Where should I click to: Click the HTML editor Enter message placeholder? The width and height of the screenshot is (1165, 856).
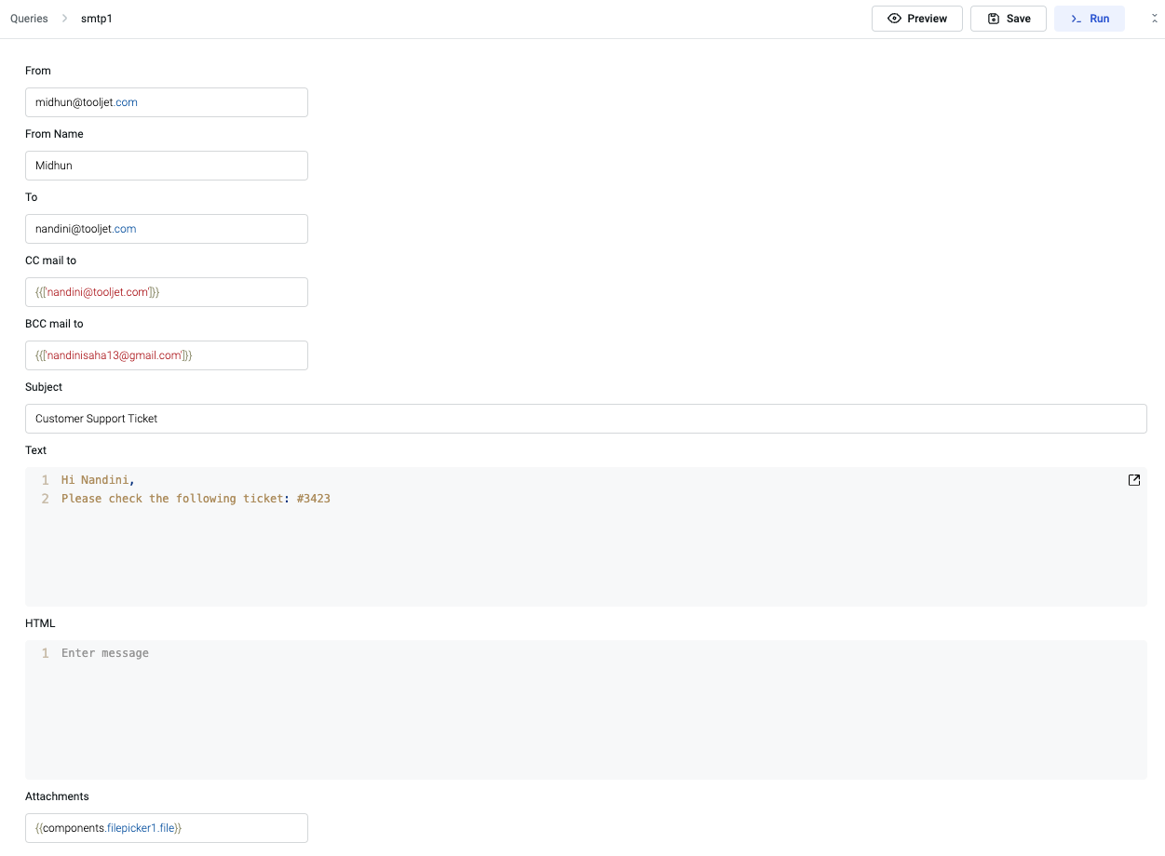click(105, 653)
